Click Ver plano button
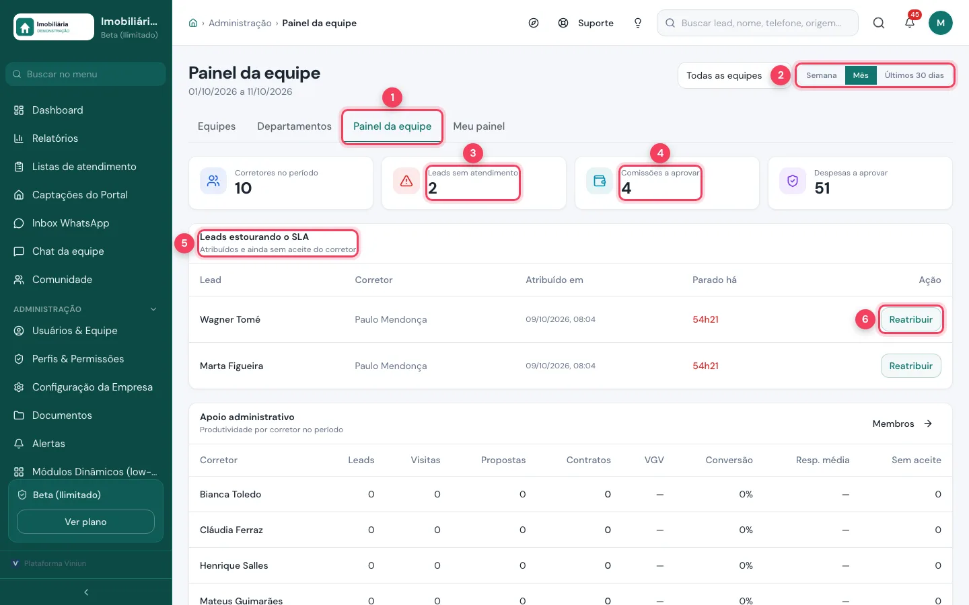The height and width of the screenshot is (605, 969). [85, 522]
